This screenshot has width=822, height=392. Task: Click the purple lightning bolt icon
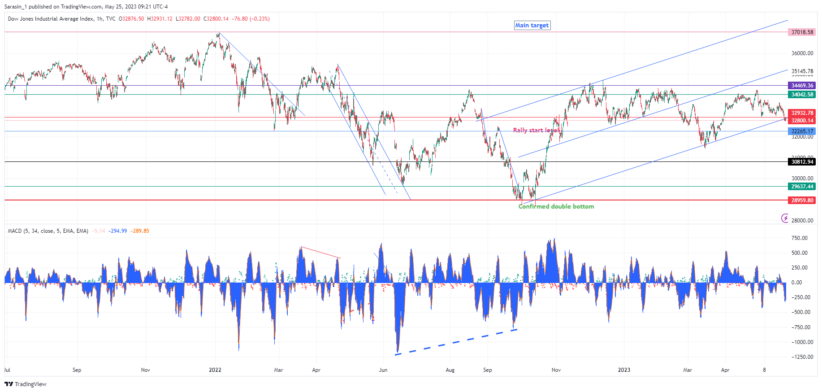coord(785,218)
